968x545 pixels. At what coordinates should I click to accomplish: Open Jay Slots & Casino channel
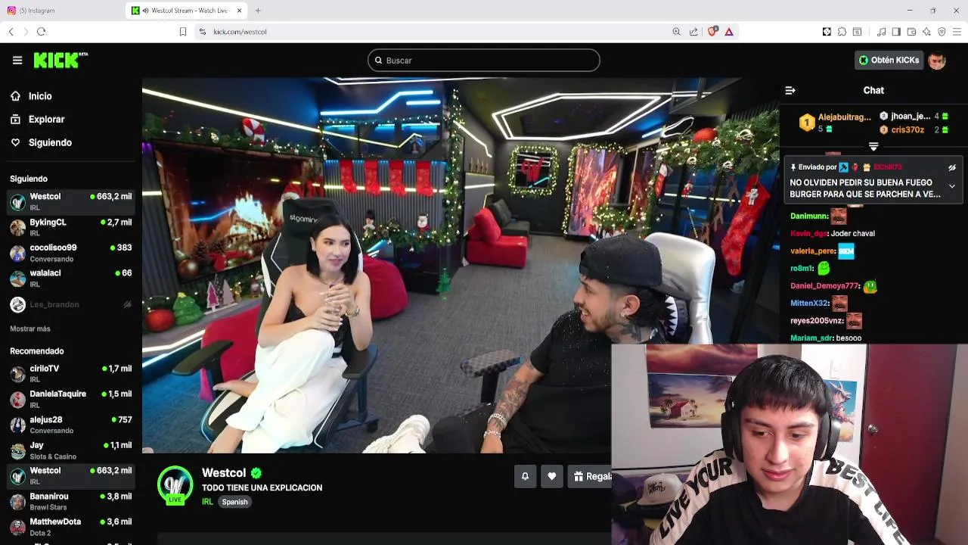(x=71, y=450)
